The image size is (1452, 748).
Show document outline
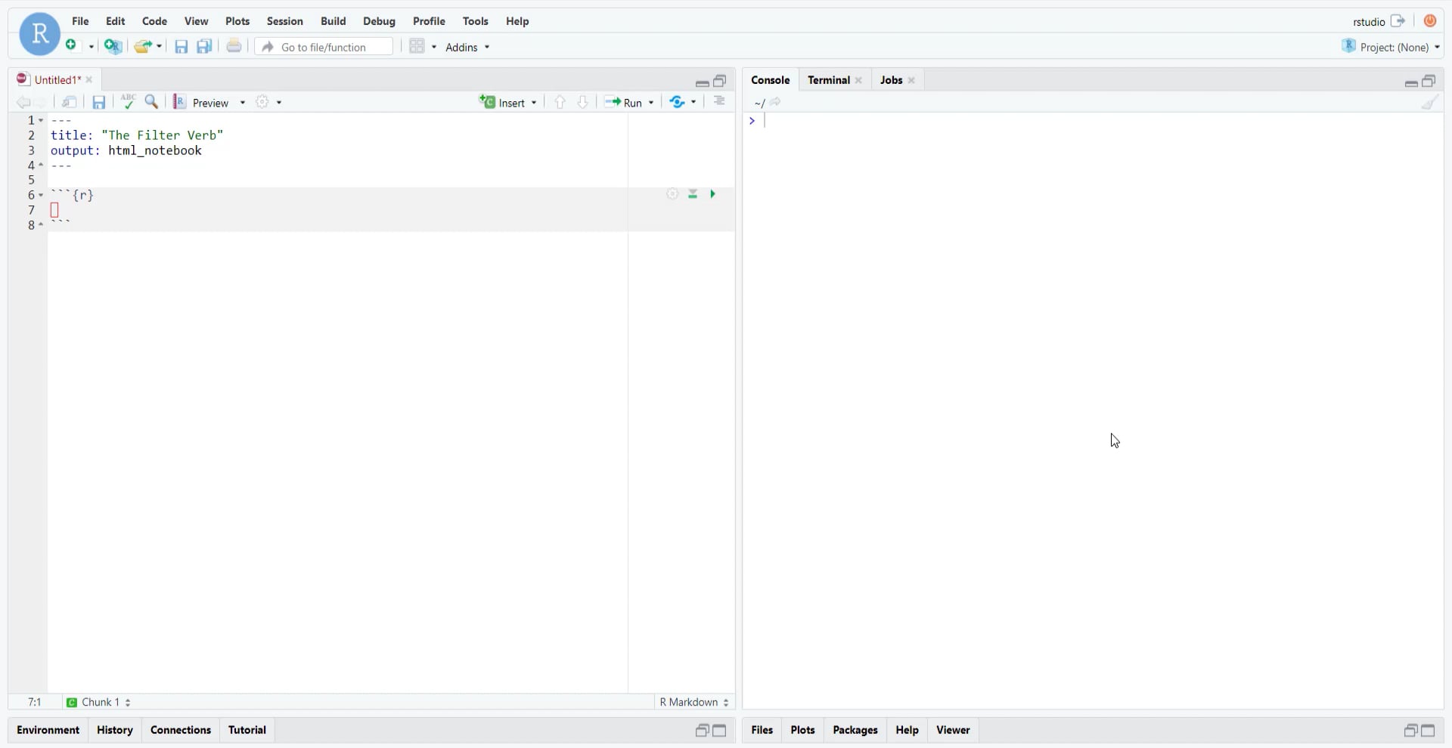pyautogui.click(x=719, y=101)
